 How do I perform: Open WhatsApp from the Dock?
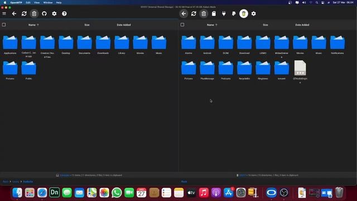coord(117,193)
